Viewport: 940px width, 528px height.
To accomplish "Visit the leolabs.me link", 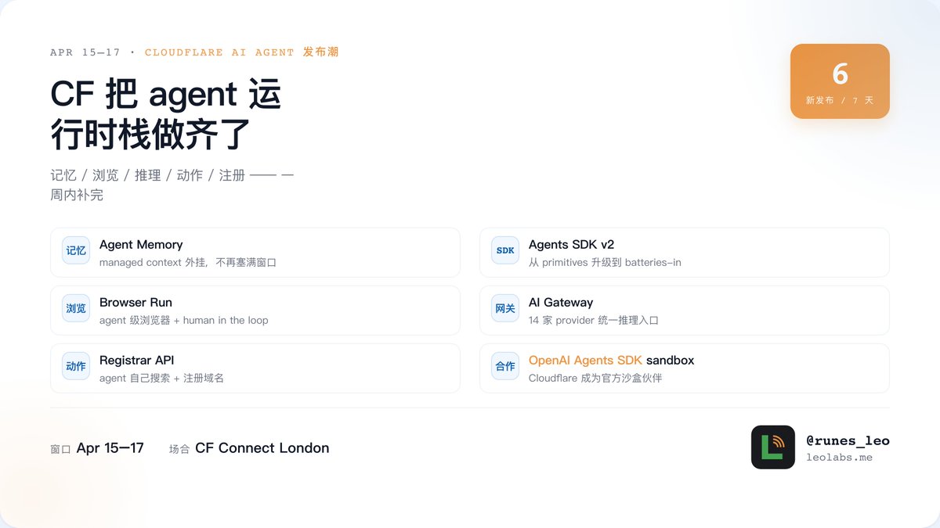I will [839, 457].
